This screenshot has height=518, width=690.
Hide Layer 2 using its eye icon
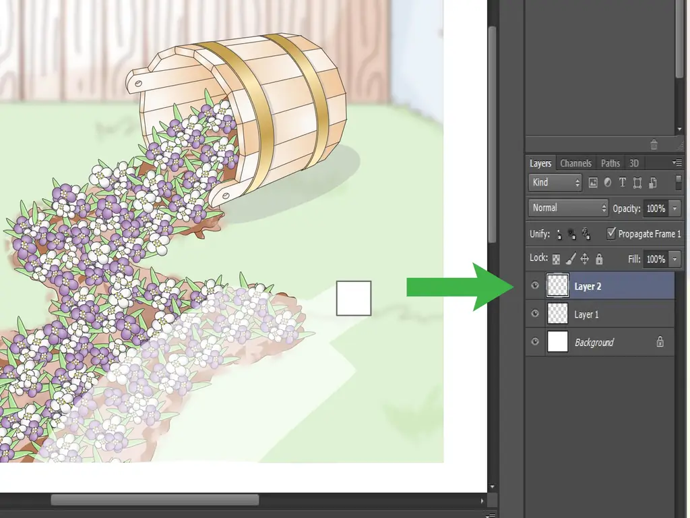pos(535,285)
